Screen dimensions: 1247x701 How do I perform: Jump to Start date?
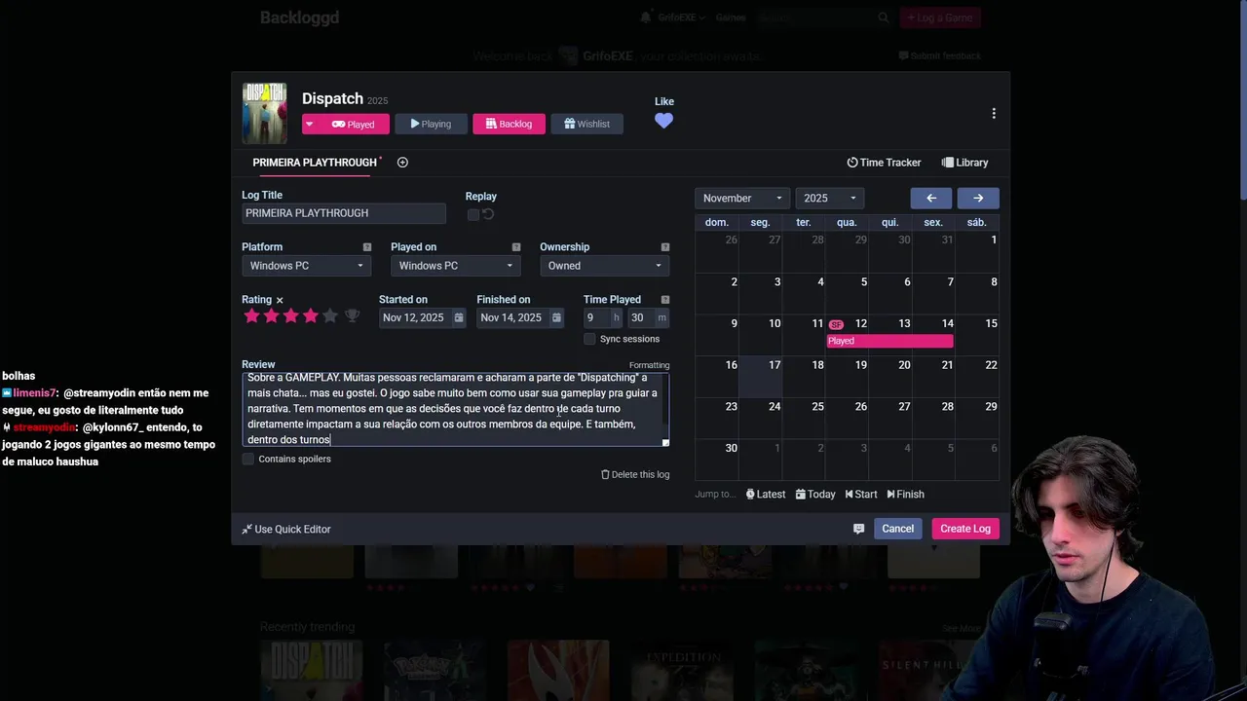click(x=861, y=495)
